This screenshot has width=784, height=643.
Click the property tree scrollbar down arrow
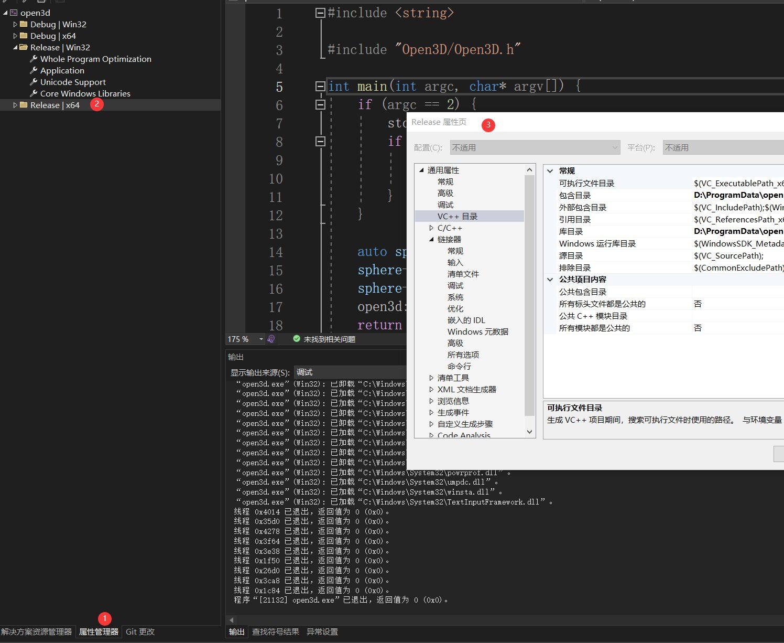click(x=529, y=432)
